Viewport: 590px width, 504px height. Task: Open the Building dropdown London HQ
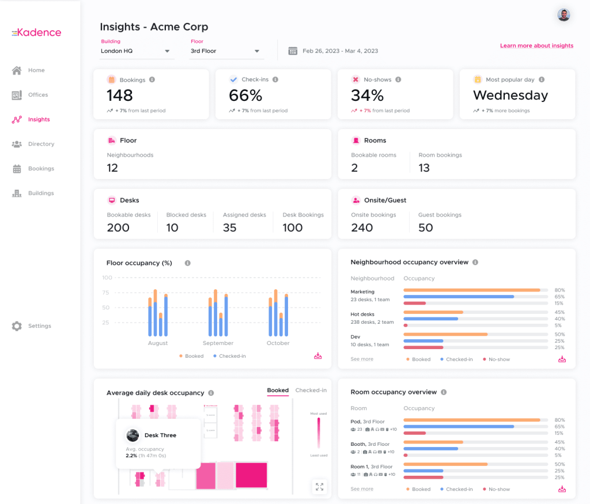pyautogui.click(x=137, y=51)
